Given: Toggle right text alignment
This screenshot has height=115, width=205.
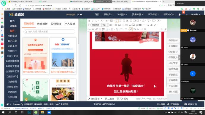Looking at the screenshot, I should point(124,21).
